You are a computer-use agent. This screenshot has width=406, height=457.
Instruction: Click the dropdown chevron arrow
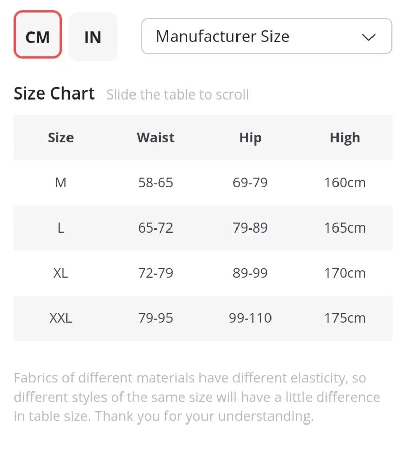click(369, 37)
